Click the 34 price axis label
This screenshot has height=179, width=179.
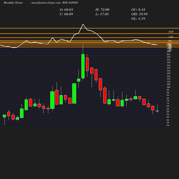[168, 125]
